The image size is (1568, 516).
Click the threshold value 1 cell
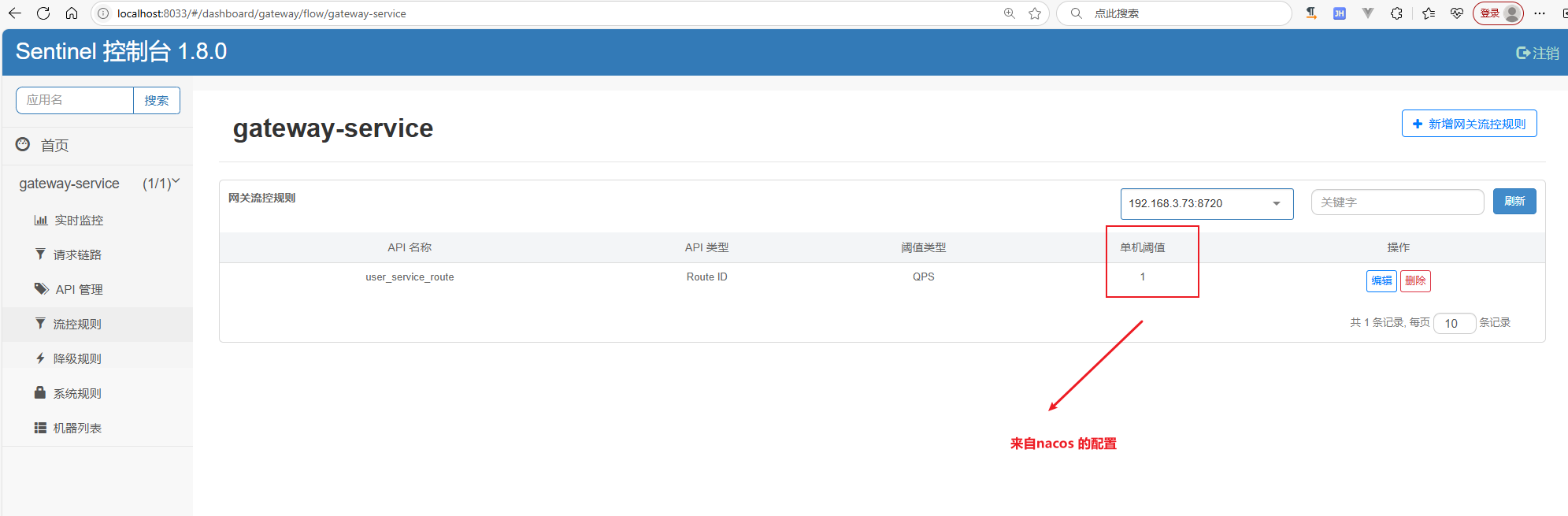point(1143,277)
